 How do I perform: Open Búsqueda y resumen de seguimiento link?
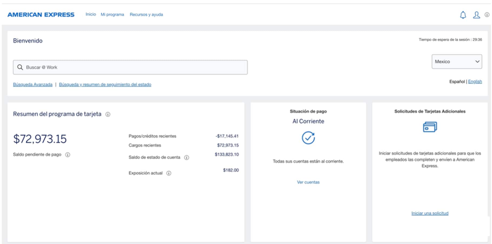(105, 84)
